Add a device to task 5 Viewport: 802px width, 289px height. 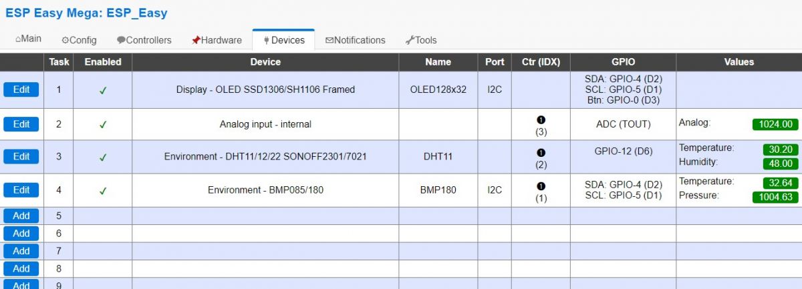(21, 216)
